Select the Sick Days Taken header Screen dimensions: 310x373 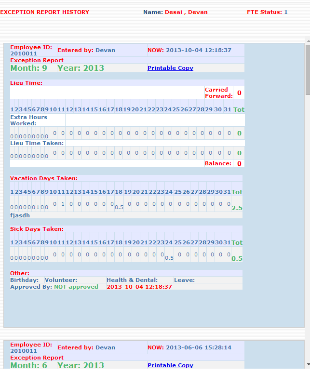(37, 229)
